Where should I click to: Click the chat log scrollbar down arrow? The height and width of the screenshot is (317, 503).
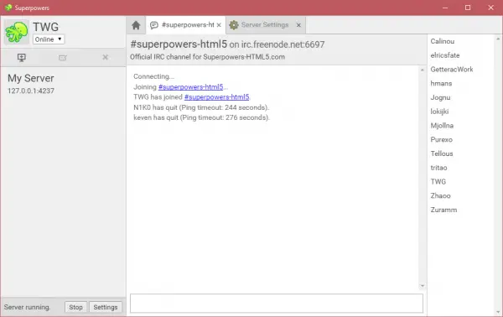coord(423,286)
